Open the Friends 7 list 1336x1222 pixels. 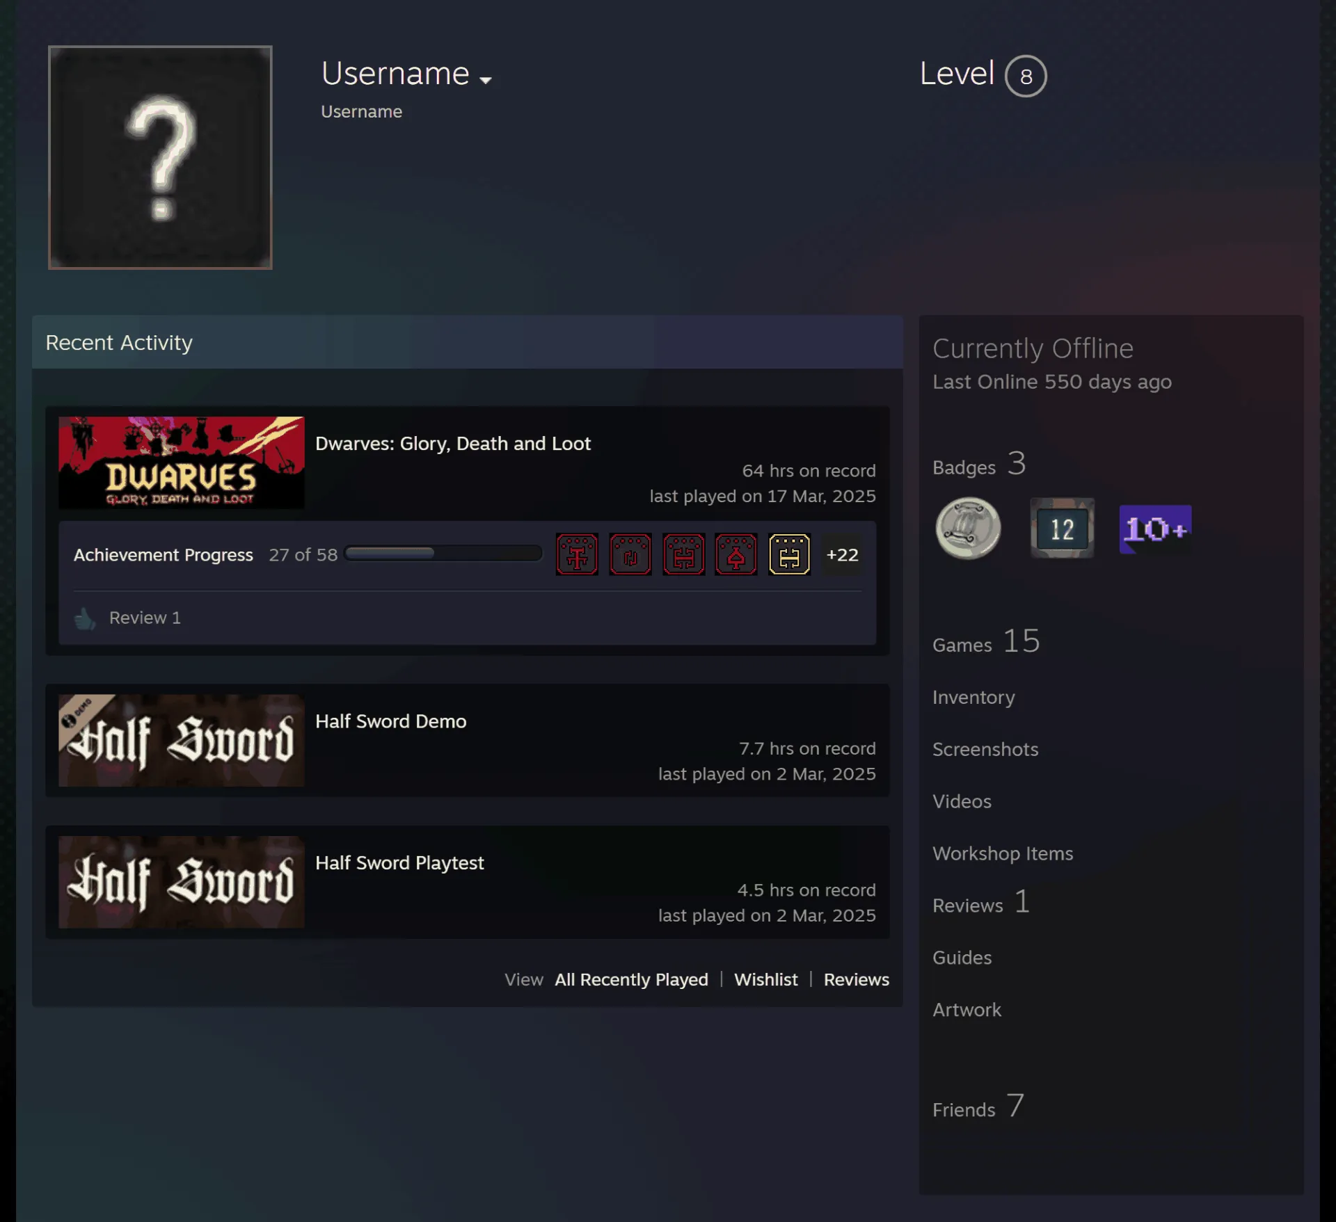click(x=978, y=1107)
